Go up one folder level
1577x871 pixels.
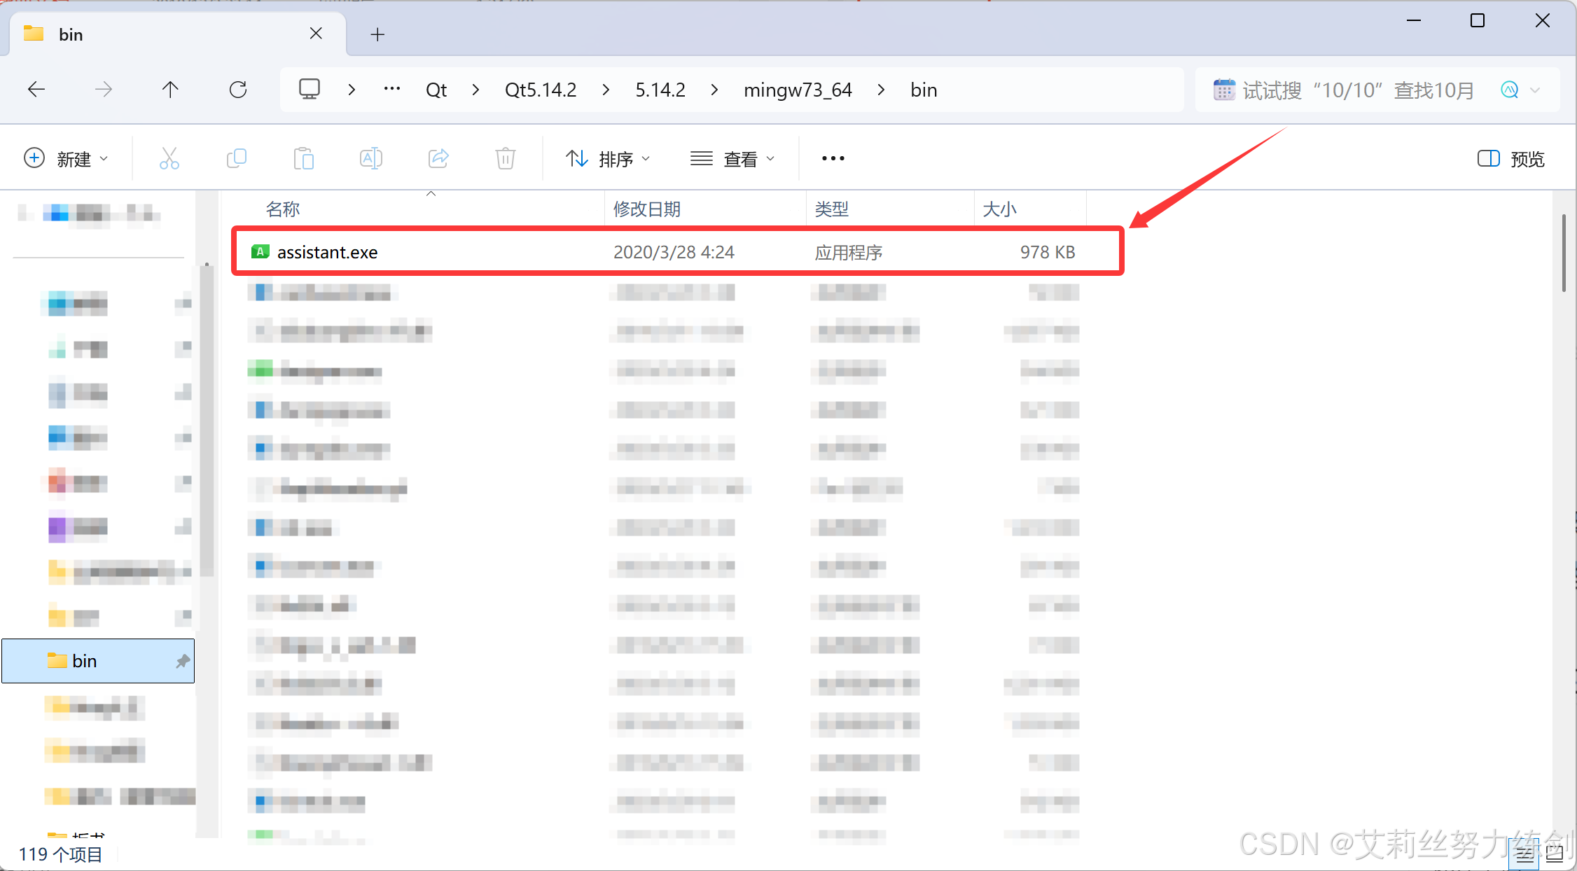(x=170, y=90)
